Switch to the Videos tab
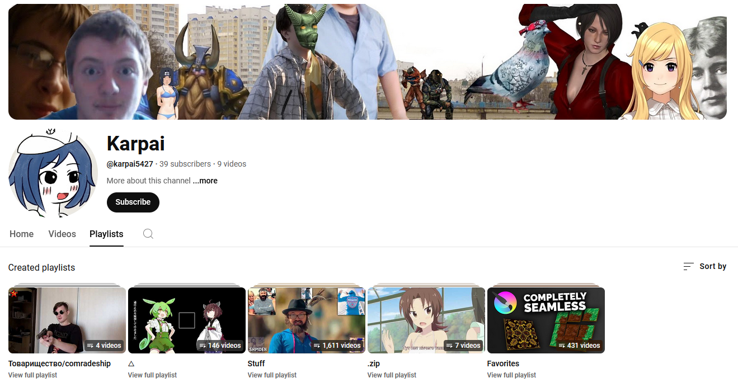This screenshot has width=738, height=392. (62, 234)
